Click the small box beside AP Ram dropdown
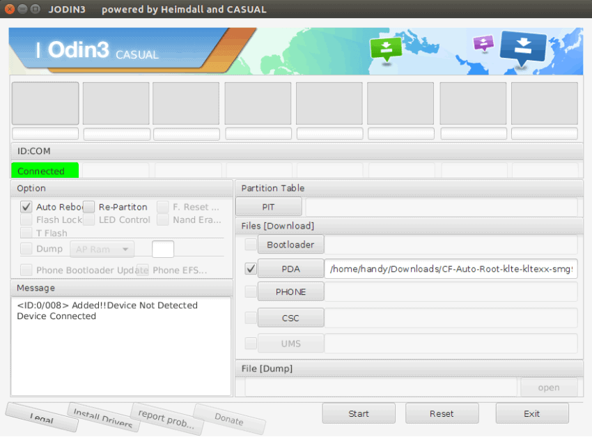 163,250
